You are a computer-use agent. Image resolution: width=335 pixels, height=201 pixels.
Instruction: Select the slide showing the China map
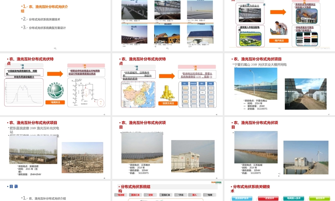point(167,84)
